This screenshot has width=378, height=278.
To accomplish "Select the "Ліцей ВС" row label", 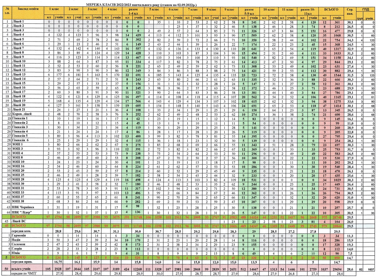I will click(x=19, y=221).
